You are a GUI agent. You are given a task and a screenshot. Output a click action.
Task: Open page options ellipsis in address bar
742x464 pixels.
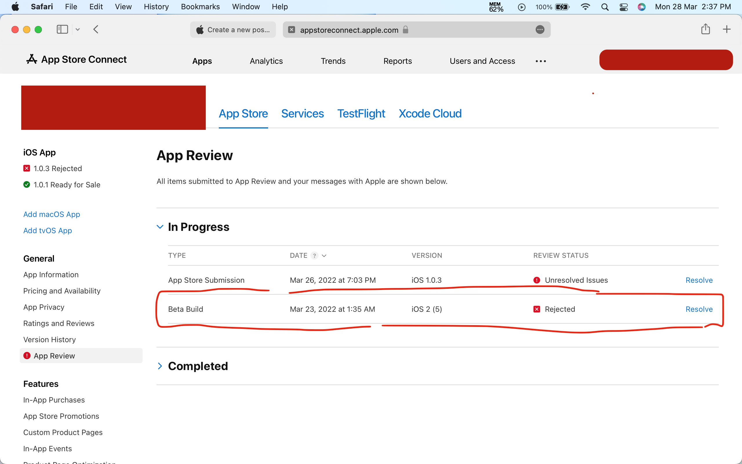coord(540,30)
